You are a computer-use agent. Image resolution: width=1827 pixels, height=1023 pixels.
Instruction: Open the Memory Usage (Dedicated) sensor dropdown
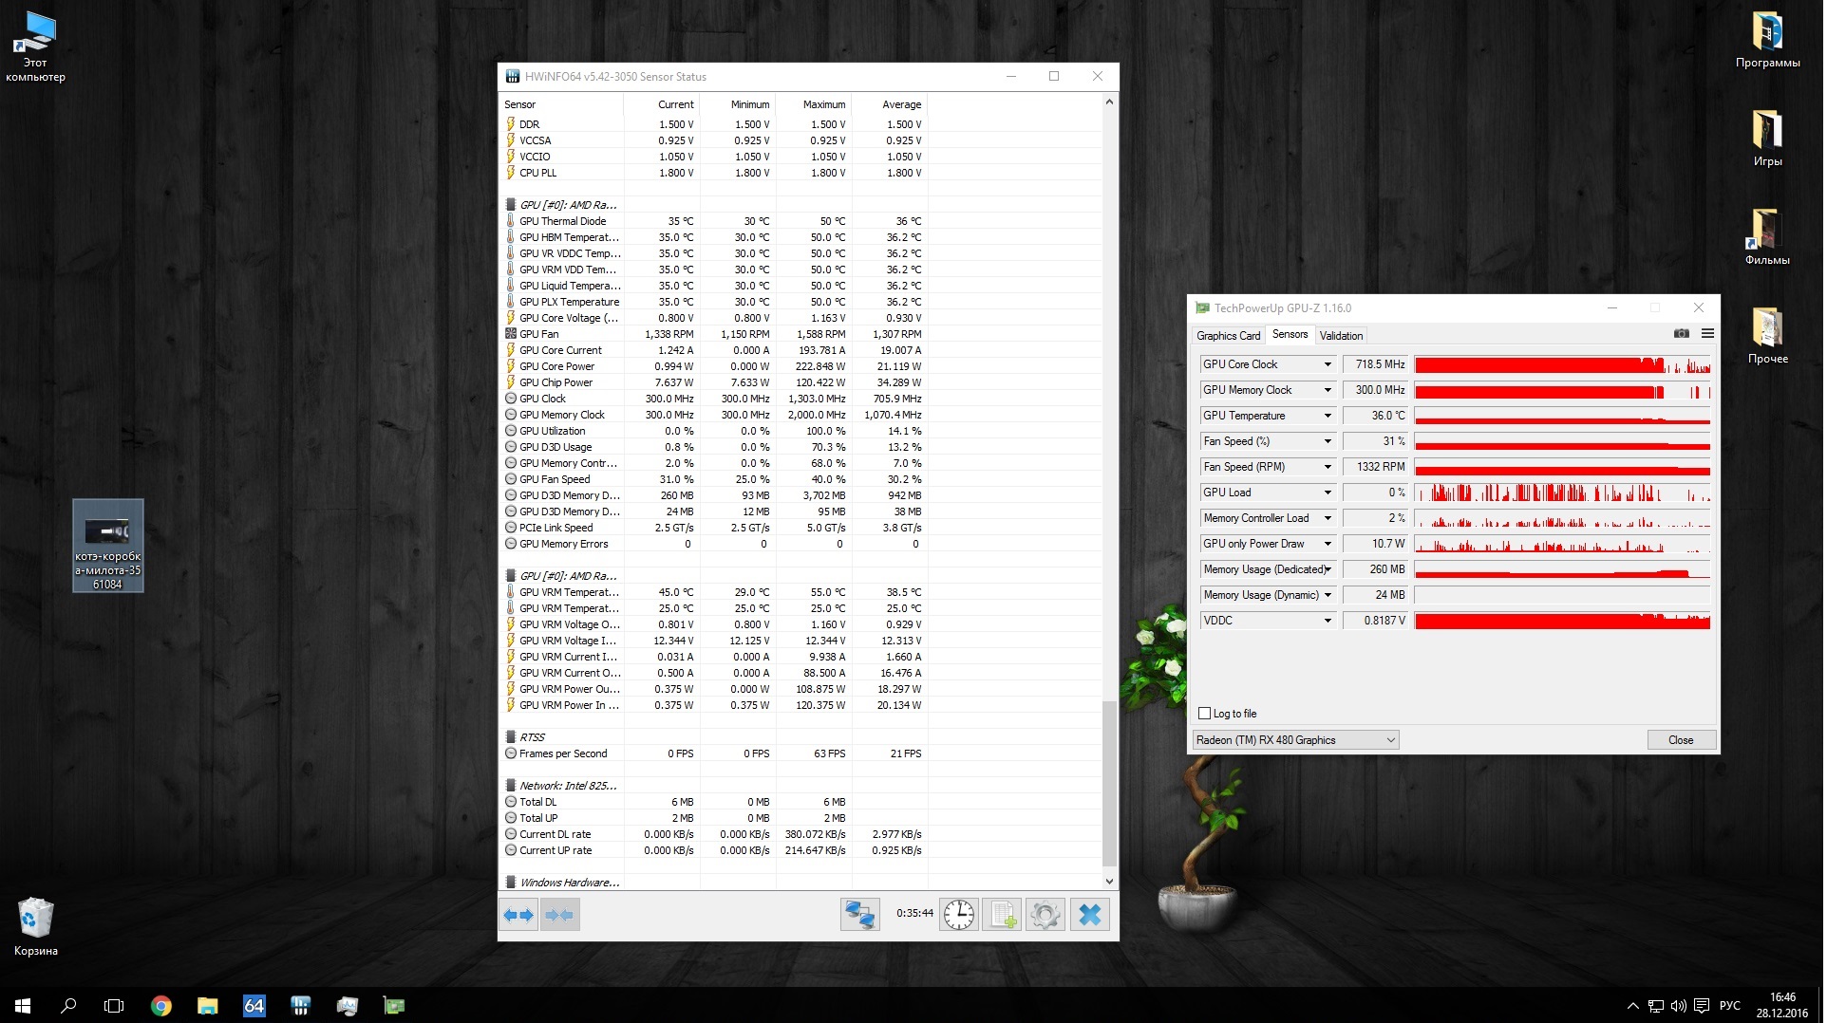tap(1328, 570)
